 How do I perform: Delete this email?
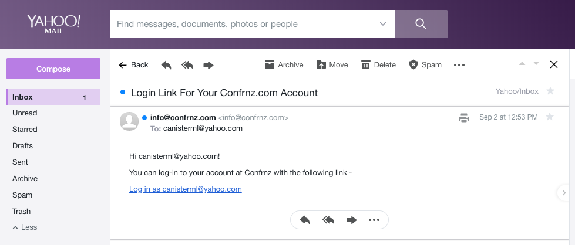click(378, 65)
